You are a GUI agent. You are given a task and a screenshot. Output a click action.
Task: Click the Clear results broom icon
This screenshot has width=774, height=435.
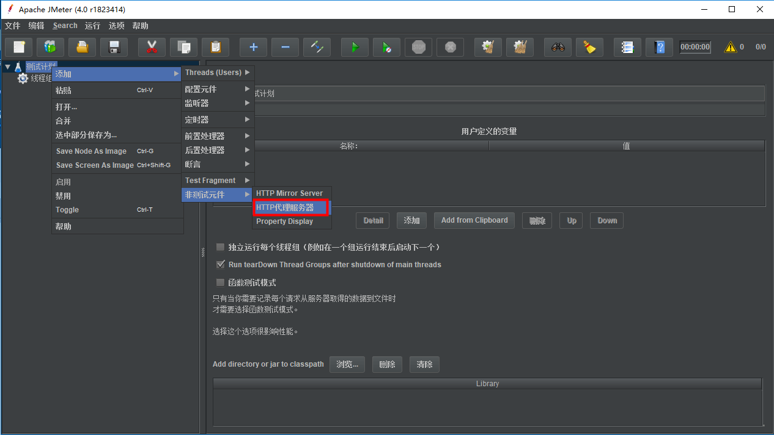click(x=488, y=47)
